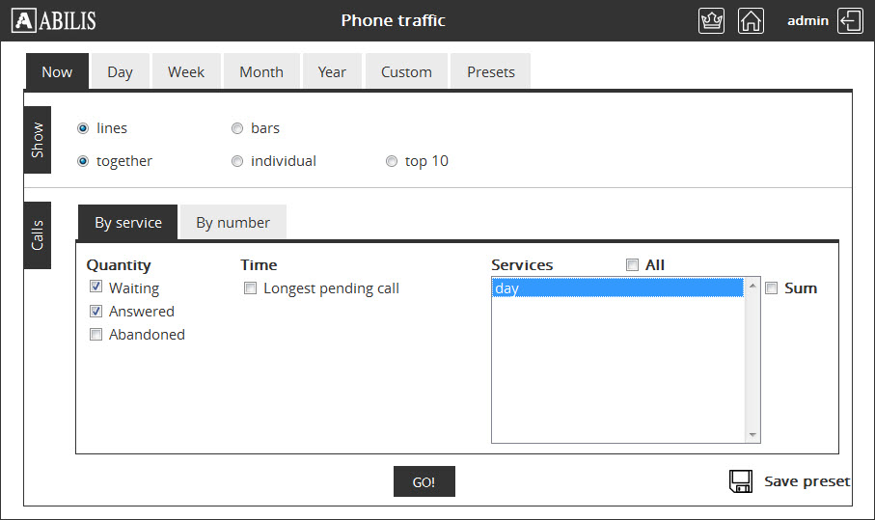The image size is (875, 520).
Task: Switch to the Week tab
Action: point(186,72)
